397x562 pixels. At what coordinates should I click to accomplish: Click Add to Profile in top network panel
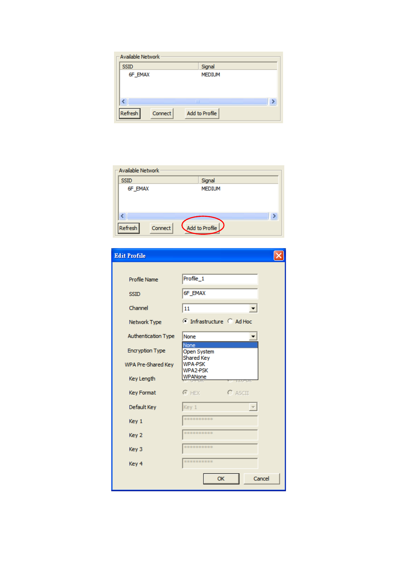click(x=202, y=114)
